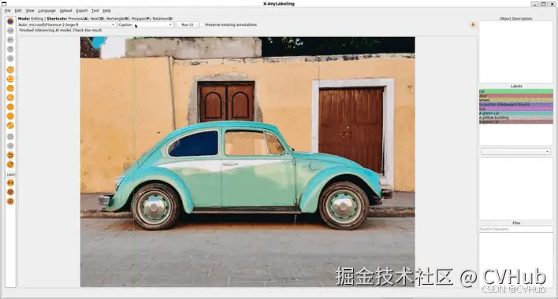558x299 pixels.
Task: Select the dark red 'a green car' label row
Action: [515, 122]
